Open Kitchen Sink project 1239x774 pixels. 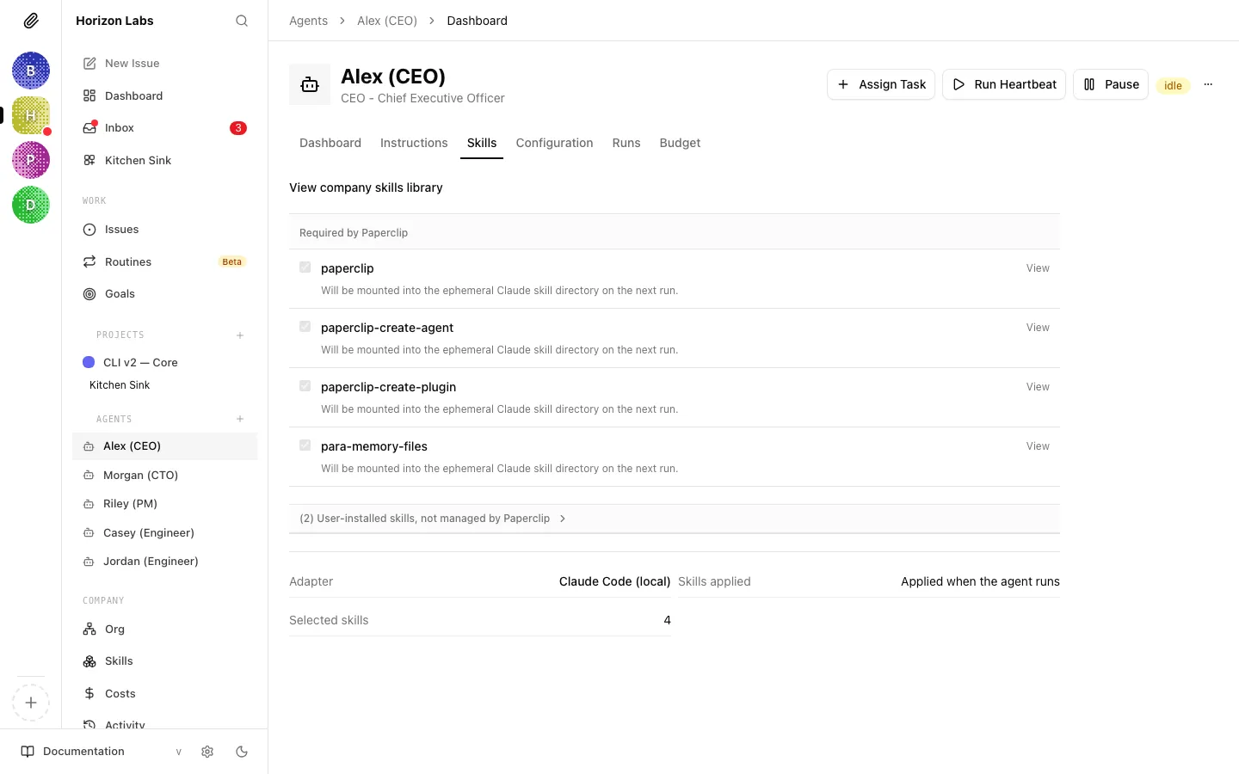click(x=120, y=385)
